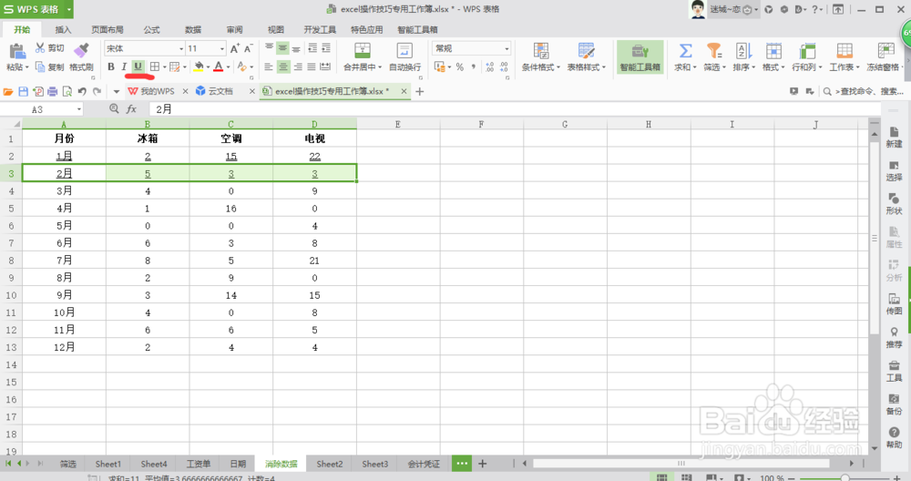
Task: Click the Wrap Text (自动换行) icon
Action: coord(404,50)
